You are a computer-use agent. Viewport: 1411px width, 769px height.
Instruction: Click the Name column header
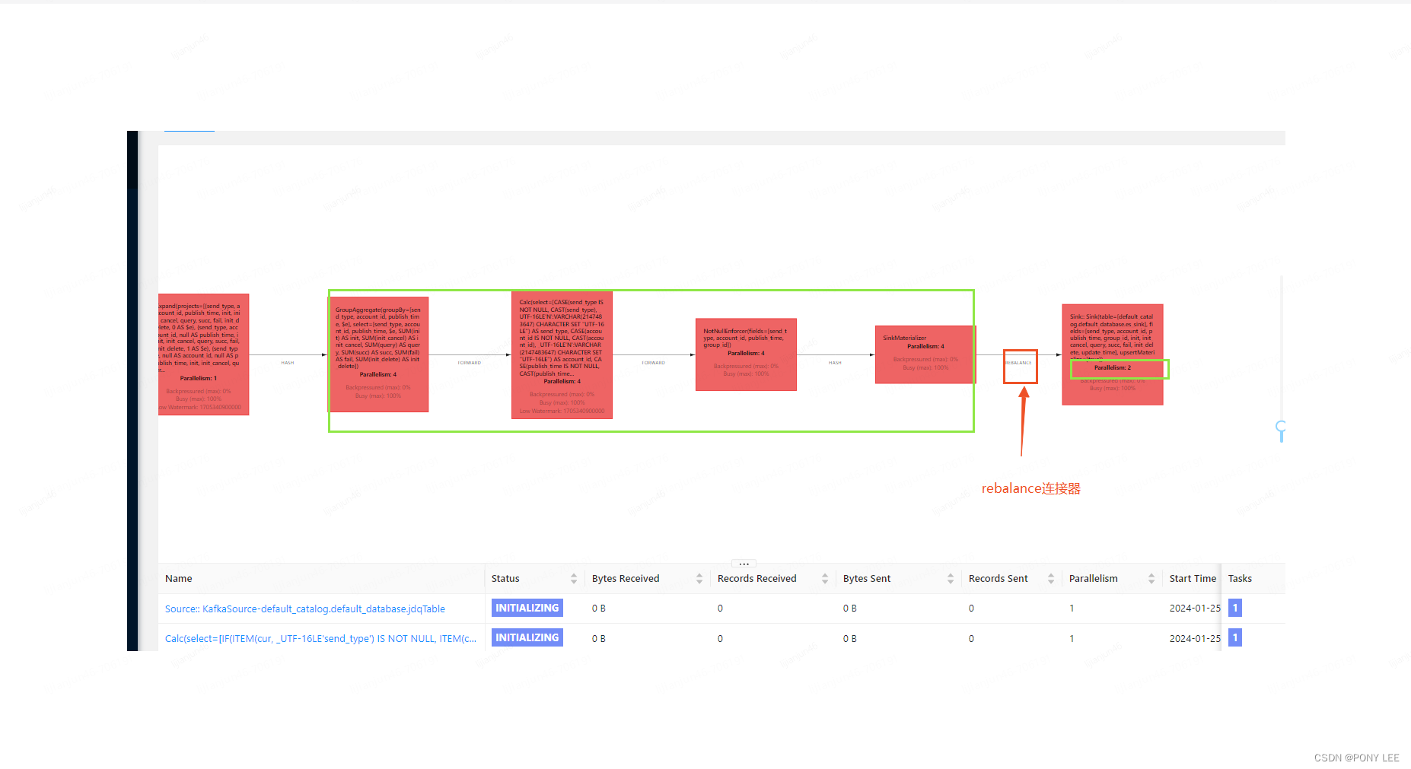pos(179,579)
